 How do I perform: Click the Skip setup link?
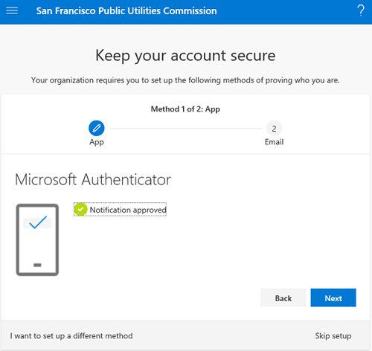(333, 336)
